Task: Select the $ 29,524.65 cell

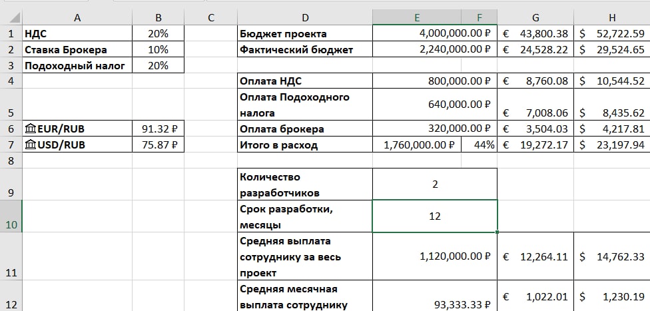Action: click(x=612, y=49)
